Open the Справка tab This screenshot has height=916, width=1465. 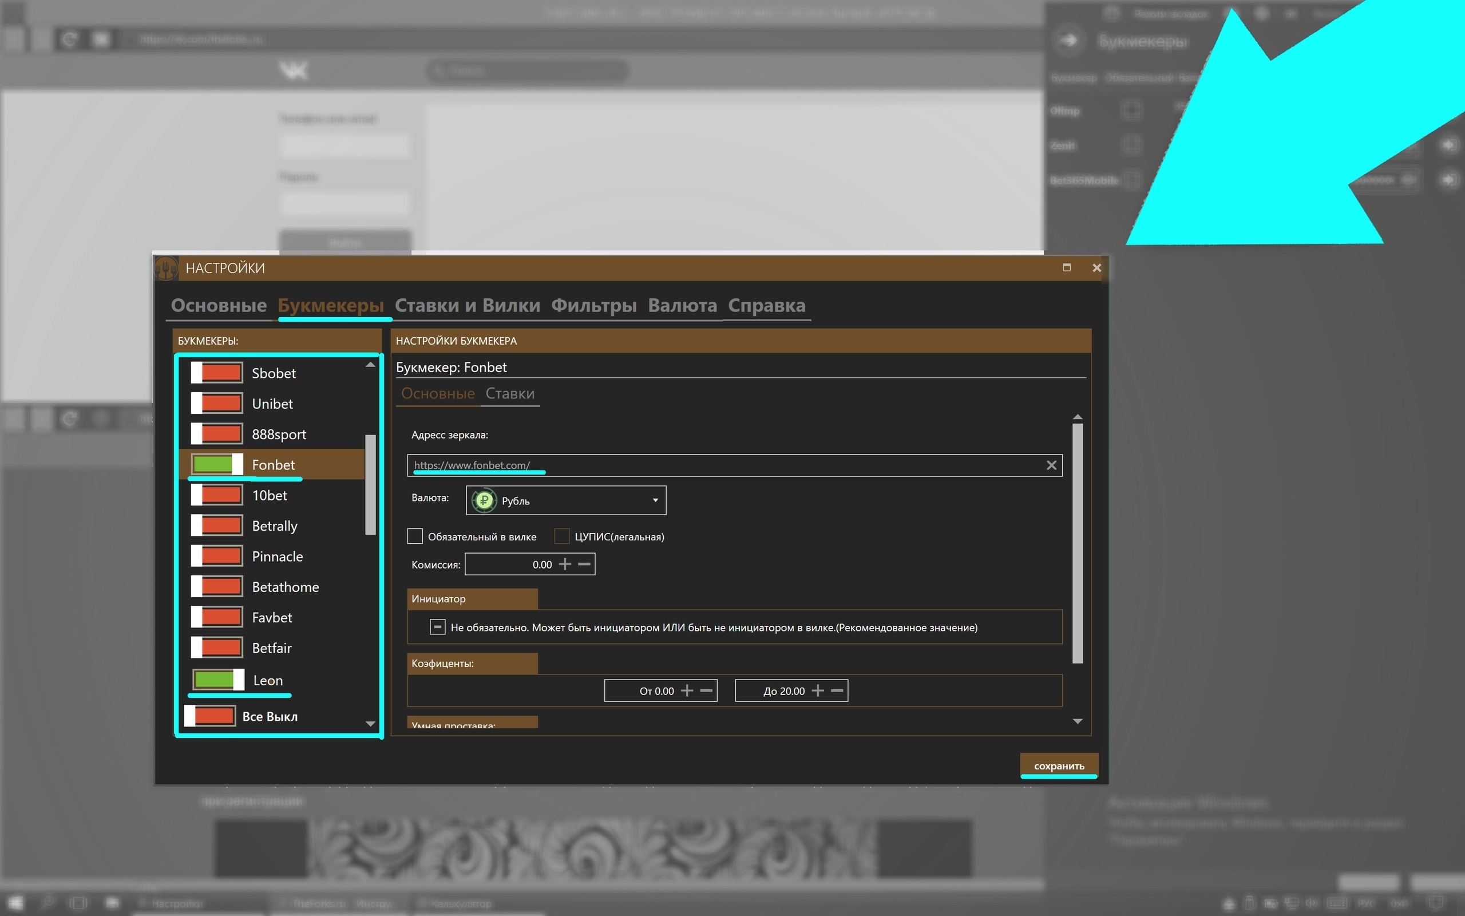pyautogui.click(x=766, y=305)
